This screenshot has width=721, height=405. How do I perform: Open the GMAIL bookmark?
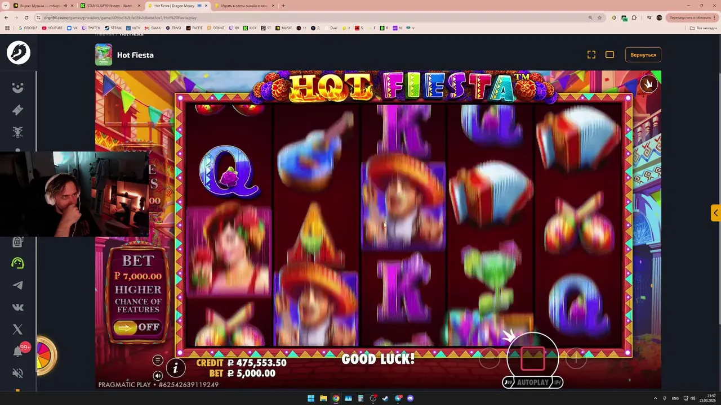tap(153, 28)
